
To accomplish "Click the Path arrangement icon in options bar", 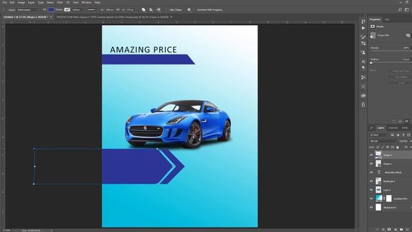I will click(x=158, y=10).
